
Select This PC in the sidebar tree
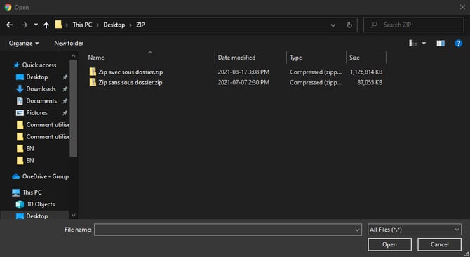32,192
